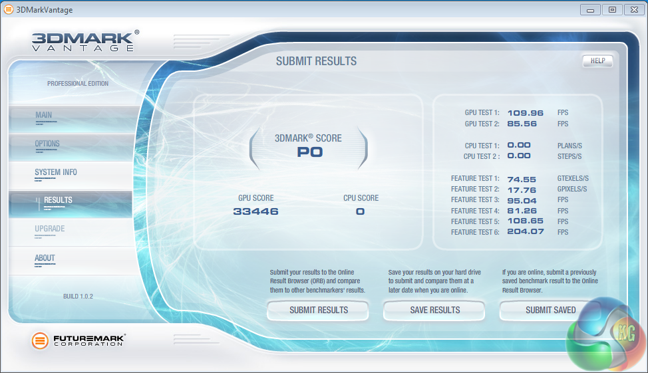Click the Build 1.0.2 version label
This screenshot has width=648, height=373.
click(x=78, y=296)
